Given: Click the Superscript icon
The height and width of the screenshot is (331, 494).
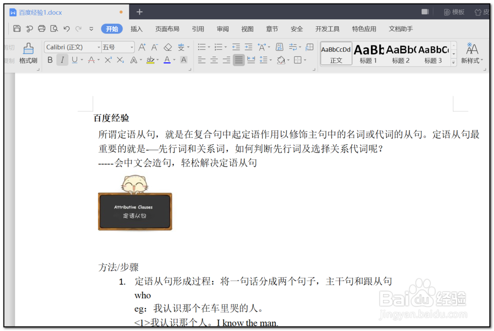Looking at the screenshot, I should tap(108, 60).
